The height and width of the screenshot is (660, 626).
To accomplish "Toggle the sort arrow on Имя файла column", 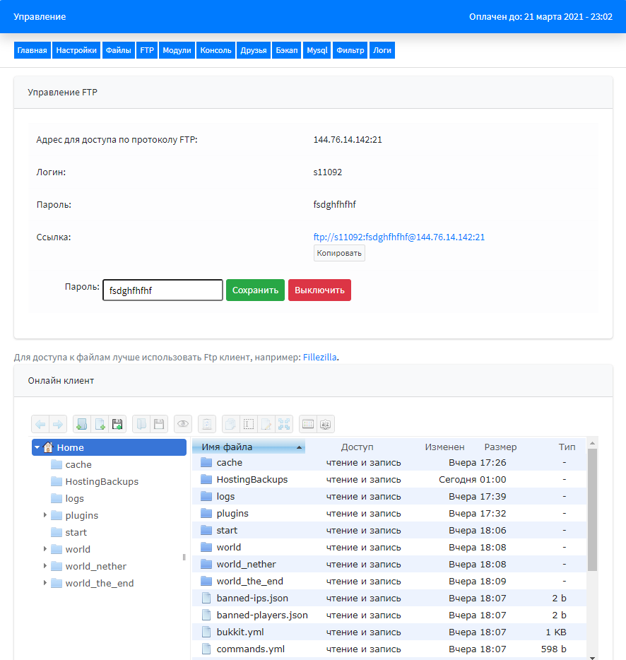I will point(299,447).
